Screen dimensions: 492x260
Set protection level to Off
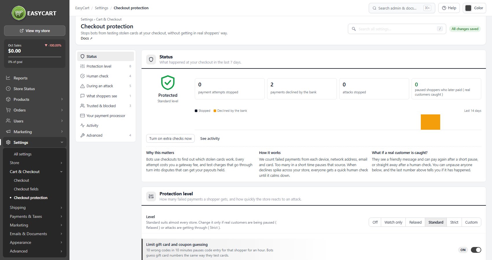[x=375, y=222]
